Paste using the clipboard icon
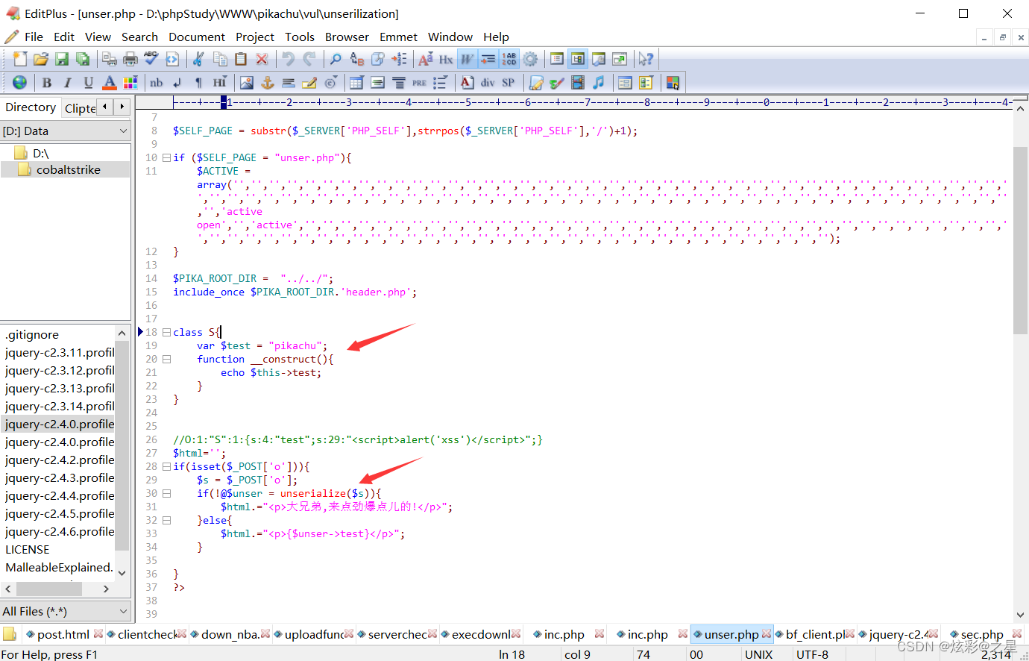This screenshot has width=1029, height=661. [241, 59]
